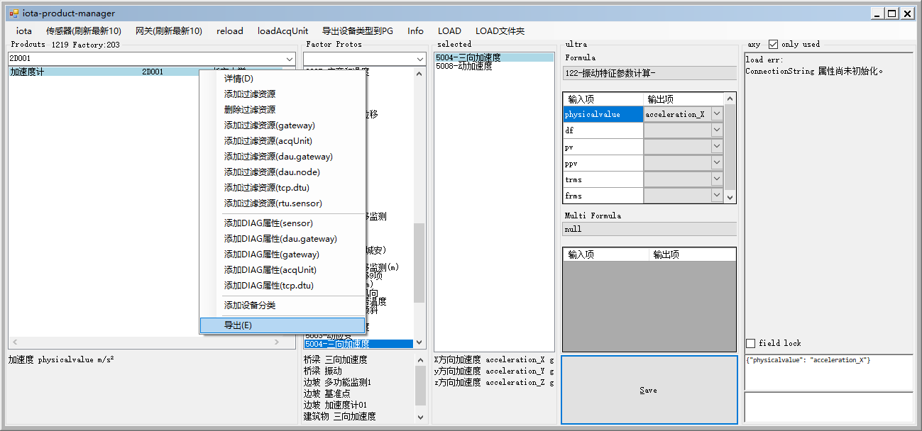Click the formula grid's scroll-down arrow
Image resolution: width=922 pixels, height=431 pixels.
730,196
